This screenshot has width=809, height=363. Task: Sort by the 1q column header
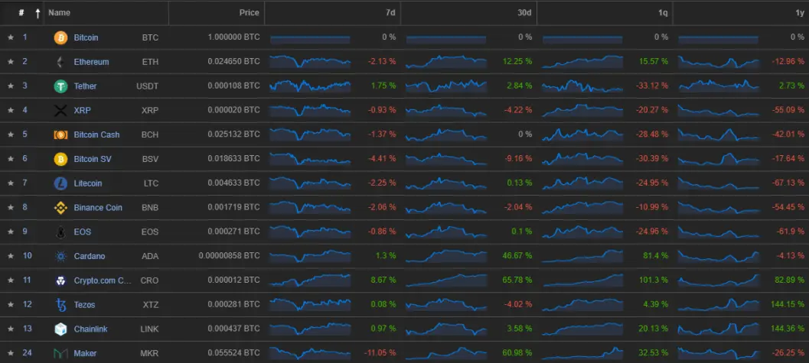point(663,12)
